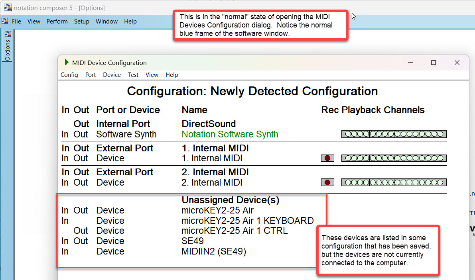The image size is (475, 280).
Task: Toggle Rec indicator for 2. Internal MIDI device
Action: 327,182
